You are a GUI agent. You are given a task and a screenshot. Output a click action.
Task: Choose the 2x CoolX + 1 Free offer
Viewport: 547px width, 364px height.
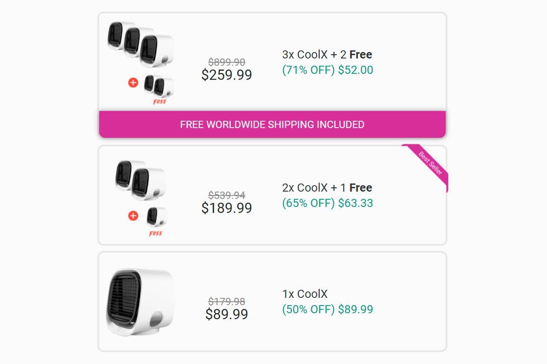coord(327,188)
